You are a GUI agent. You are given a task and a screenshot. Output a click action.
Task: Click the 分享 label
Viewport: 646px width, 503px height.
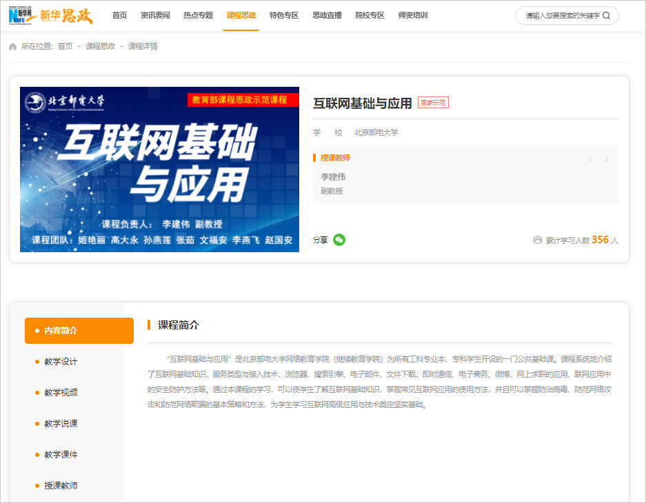pyautogui.click(x=320, y=240)
